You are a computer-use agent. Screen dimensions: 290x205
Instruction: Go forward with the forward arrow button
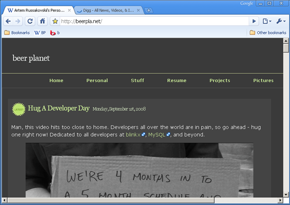[18, 21]
